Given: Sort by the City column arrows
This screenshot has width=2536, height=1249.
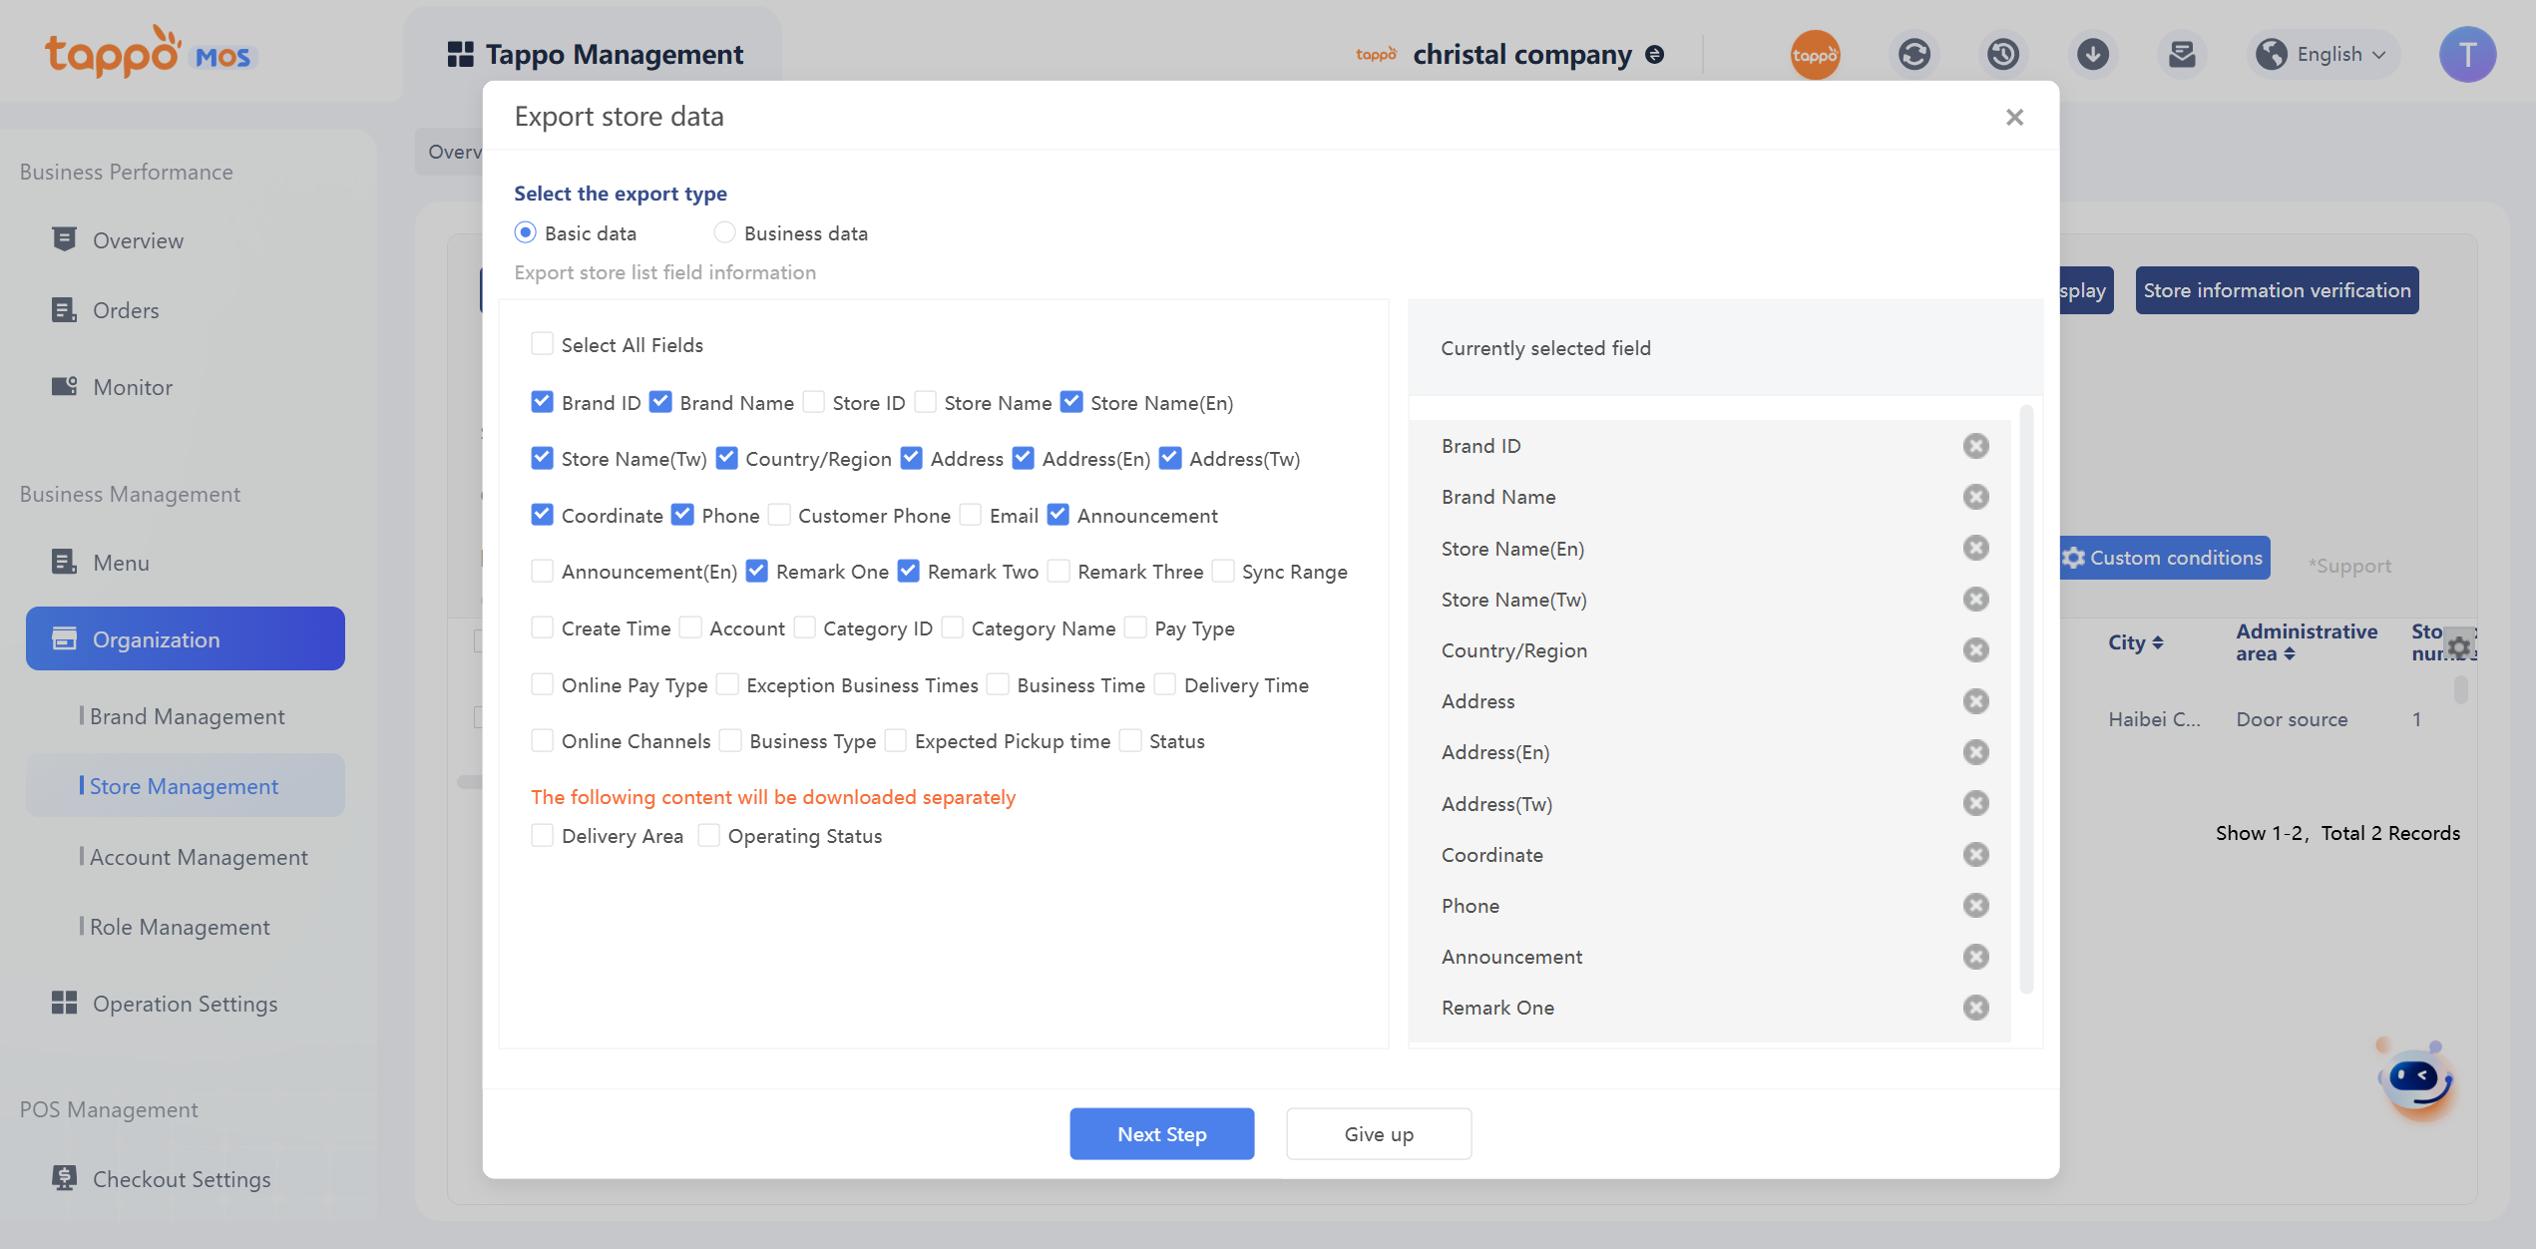Looking at the screenshot, I should (2157, 642).
